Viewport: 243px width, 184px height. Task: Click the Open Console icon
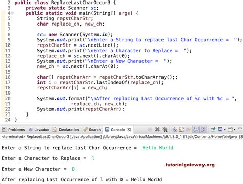click(x=230, y=130)
